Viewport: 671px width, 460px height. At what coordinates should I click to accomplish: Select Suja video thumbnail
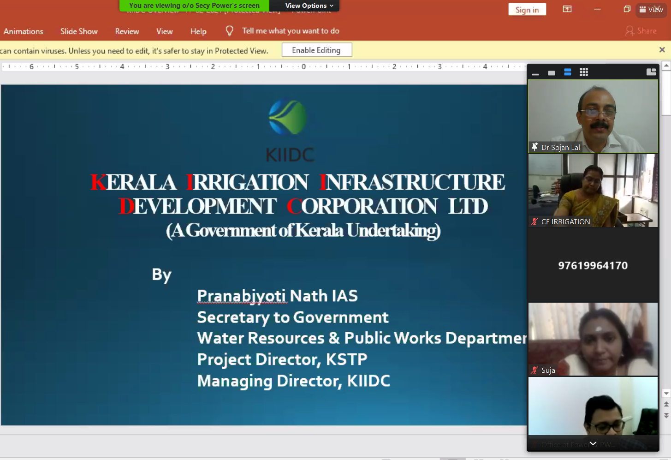point(593,339)
